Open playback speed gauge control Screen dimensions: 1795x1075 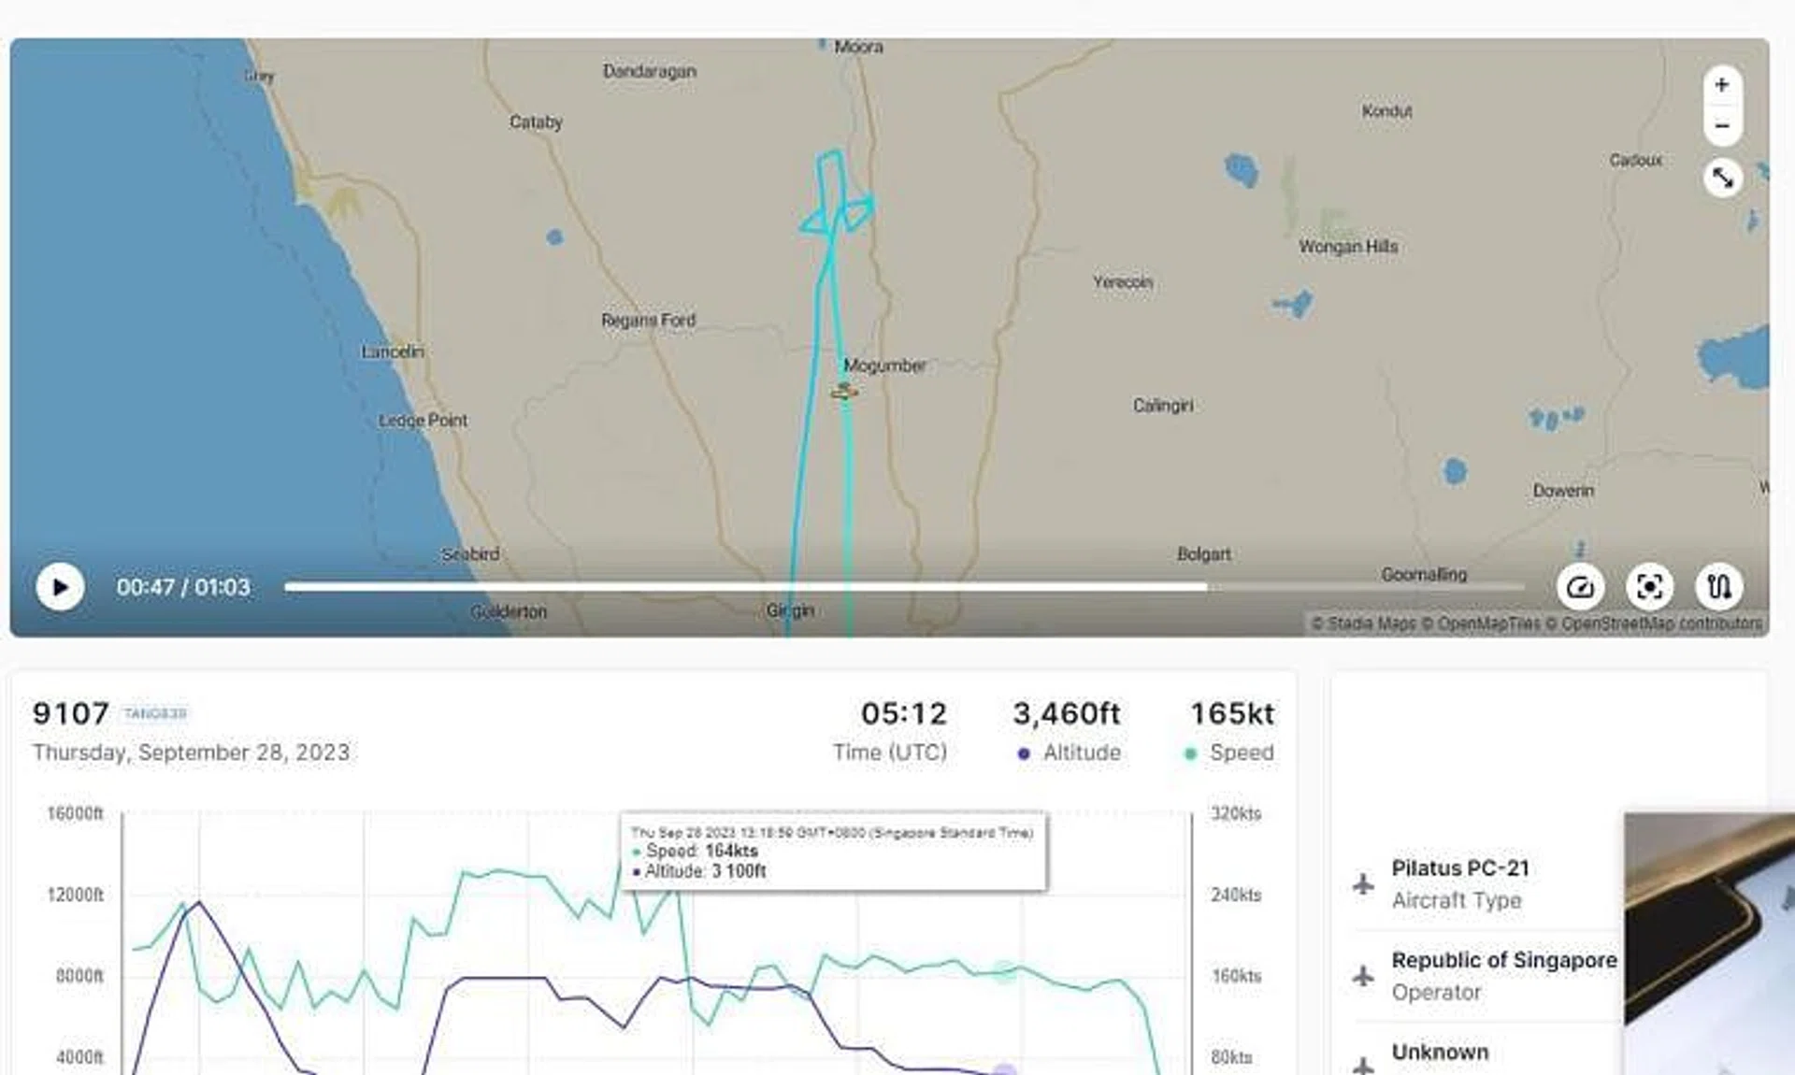(x=1580, y=587)
